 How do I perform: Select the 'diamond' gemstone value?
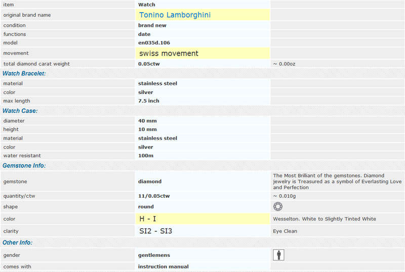point(150,182)
